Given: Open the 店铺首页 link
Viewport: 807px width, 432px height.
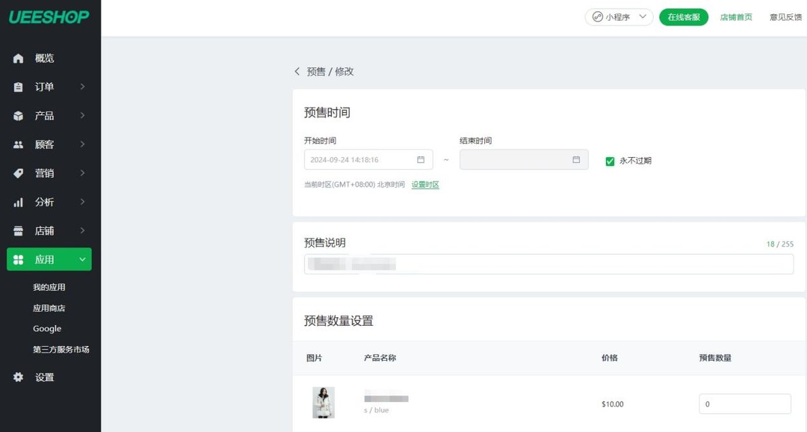Looking at the screenshot, I should (x=736, y=17).
